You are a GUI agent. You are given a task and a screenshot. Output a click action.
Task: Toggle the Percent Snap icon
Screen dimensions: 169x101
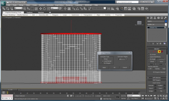[x=81, y=8]
